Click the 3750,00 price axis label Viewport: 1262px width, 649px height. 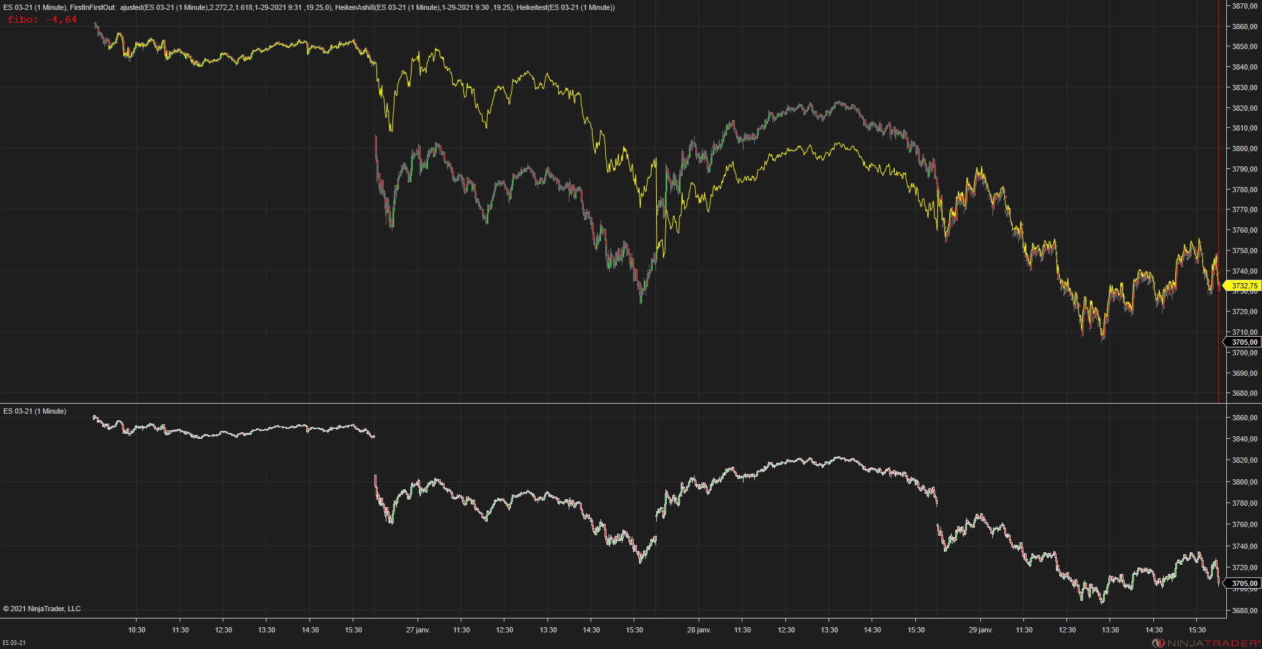click(1244, 251)
